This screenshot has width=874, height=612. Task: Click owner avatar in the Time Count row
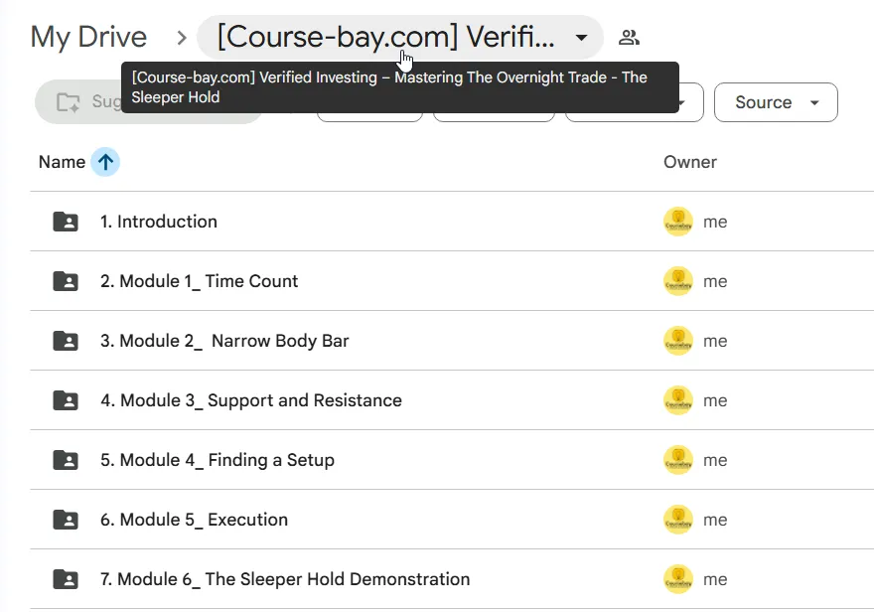pos(678,281)
